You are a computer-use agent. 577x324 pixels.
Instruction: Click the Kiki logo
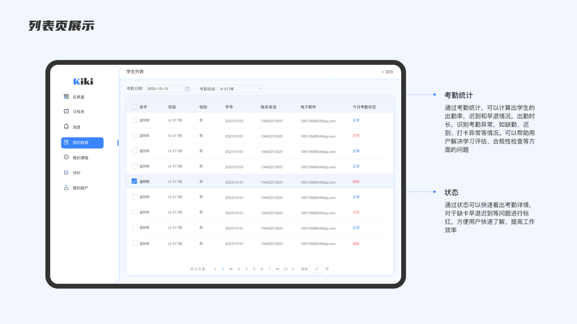click(83, 81)
